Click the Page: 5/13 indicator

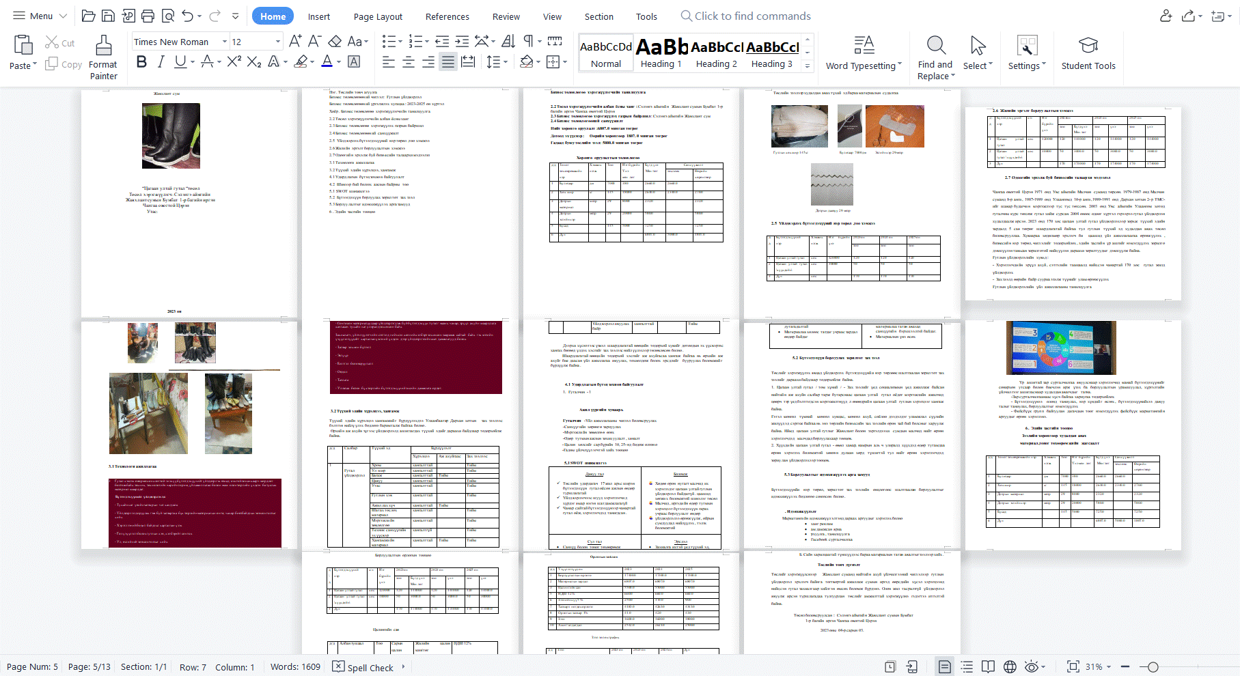pyautogui.click(x=89, y=667)
